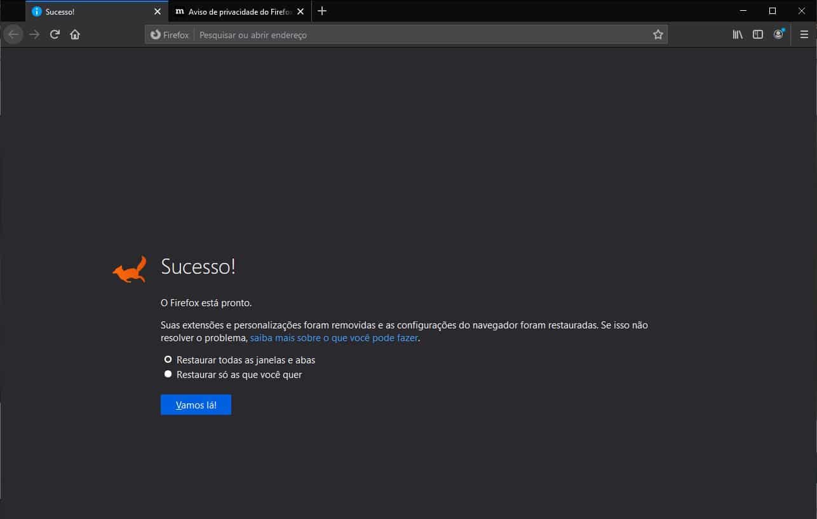Open a new tab with plus button

pyautogui.click(x=322, y=11)
